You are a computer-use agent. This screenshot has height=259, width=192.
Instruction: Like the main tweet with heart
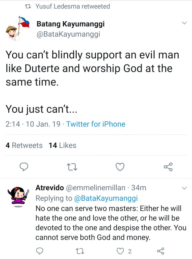click(120, 167)
